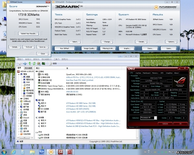194x155 pixels.
Task: Click the Field column header in AIDA64
Action: coord(50,68)
